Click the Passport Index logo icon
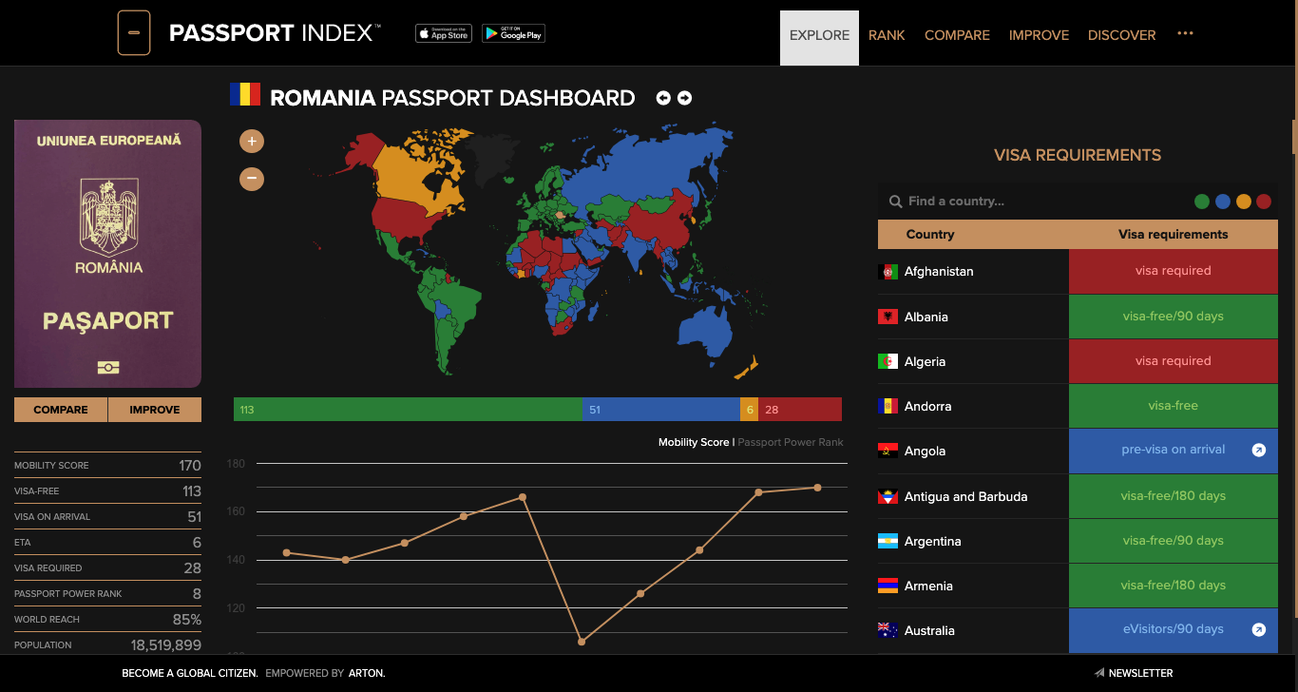Screen dimensions: 1298x692 click(134, 33)
